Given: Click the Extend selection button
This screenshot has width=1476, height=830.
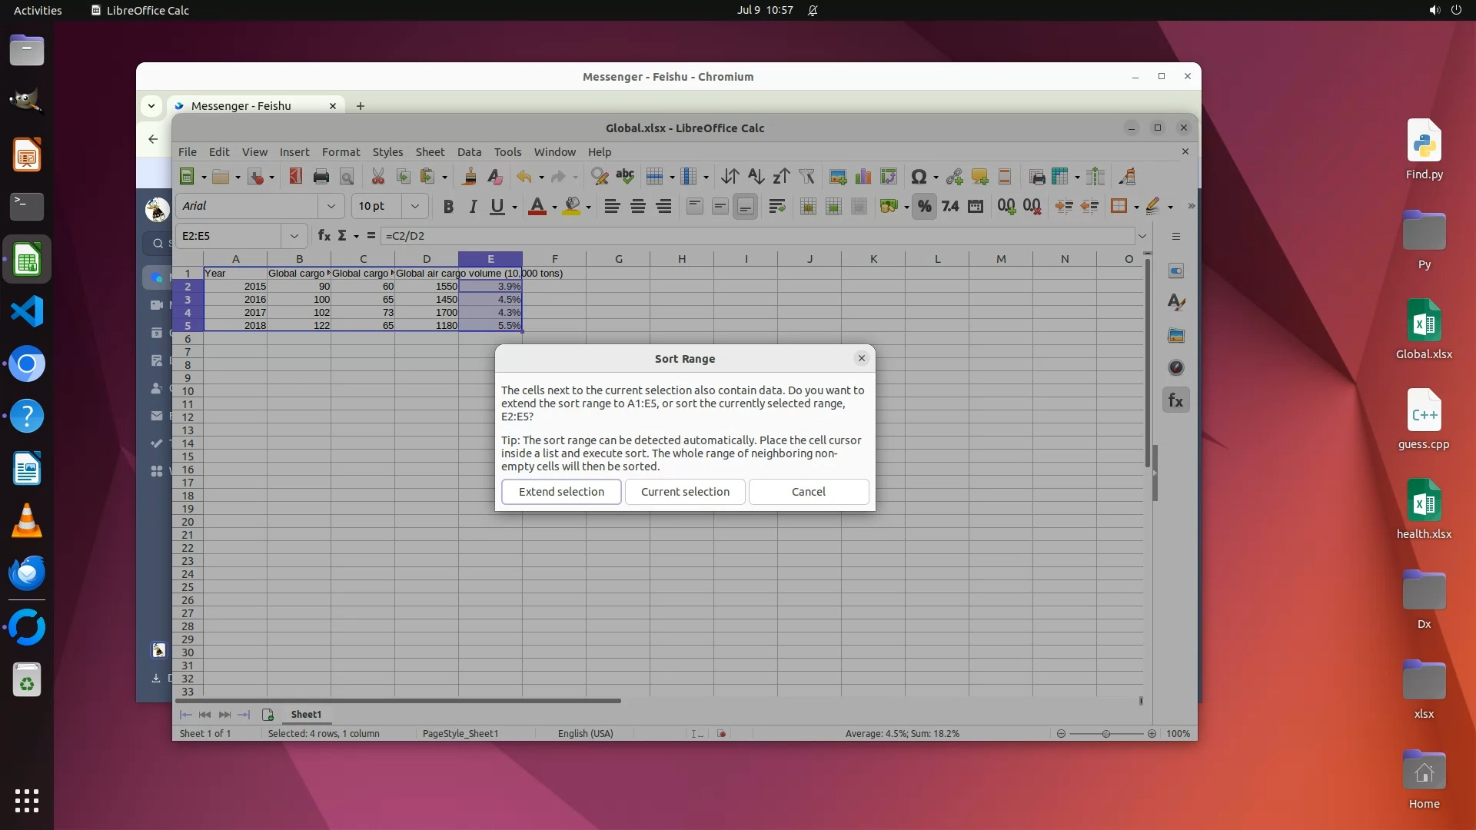Looking at the screenshot, I should tap(561, 492).
